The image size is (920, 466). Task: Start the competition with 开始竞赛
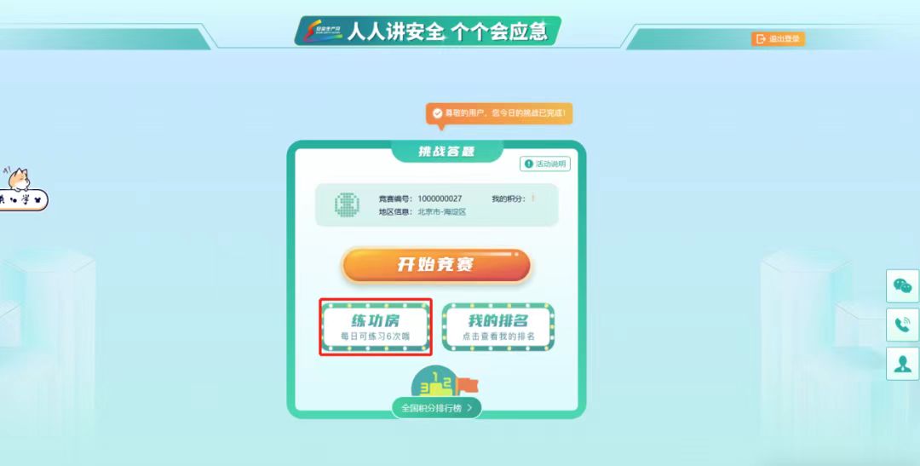(436, 265)
